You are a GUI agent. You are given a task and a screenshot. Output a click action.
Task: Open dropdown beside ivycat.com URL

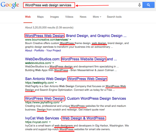pos(50,122)
